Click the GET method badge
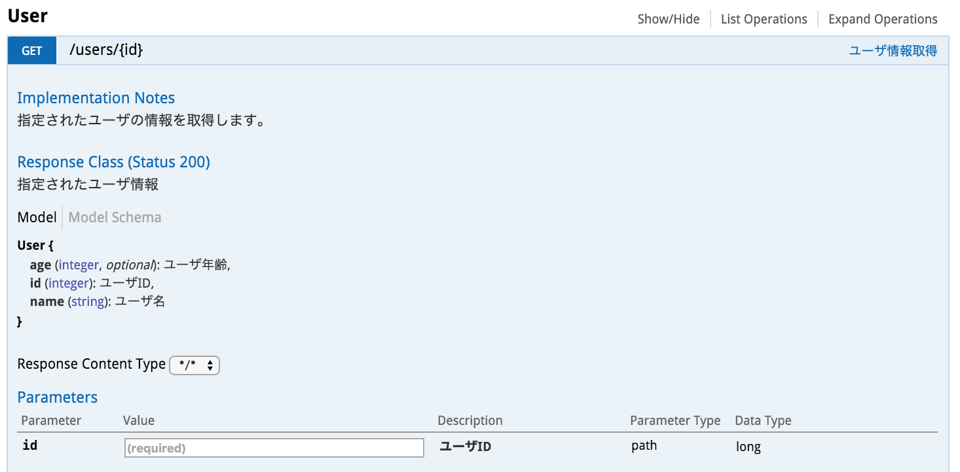Image resolution: width=960 pixels, height=472 pixels. (31, 50)
